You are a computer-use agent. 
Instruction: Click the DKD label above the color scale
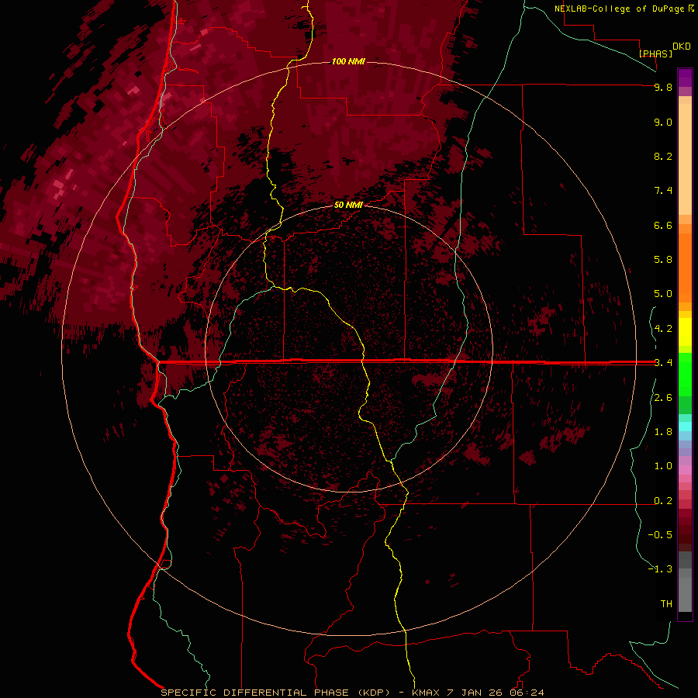tap(682, 46)
